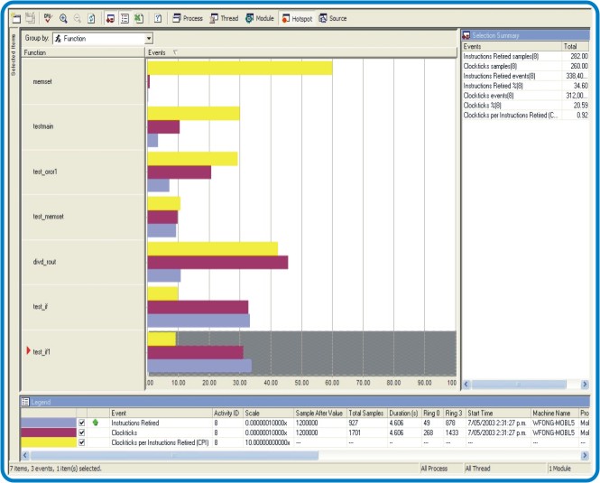600x483 pixels.
Task: Uncheck the Clockticks per Instructions Retired checkbox
Action: (81, 442)
